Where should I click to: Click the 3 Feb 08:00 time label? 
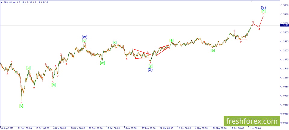pos(131,128)
